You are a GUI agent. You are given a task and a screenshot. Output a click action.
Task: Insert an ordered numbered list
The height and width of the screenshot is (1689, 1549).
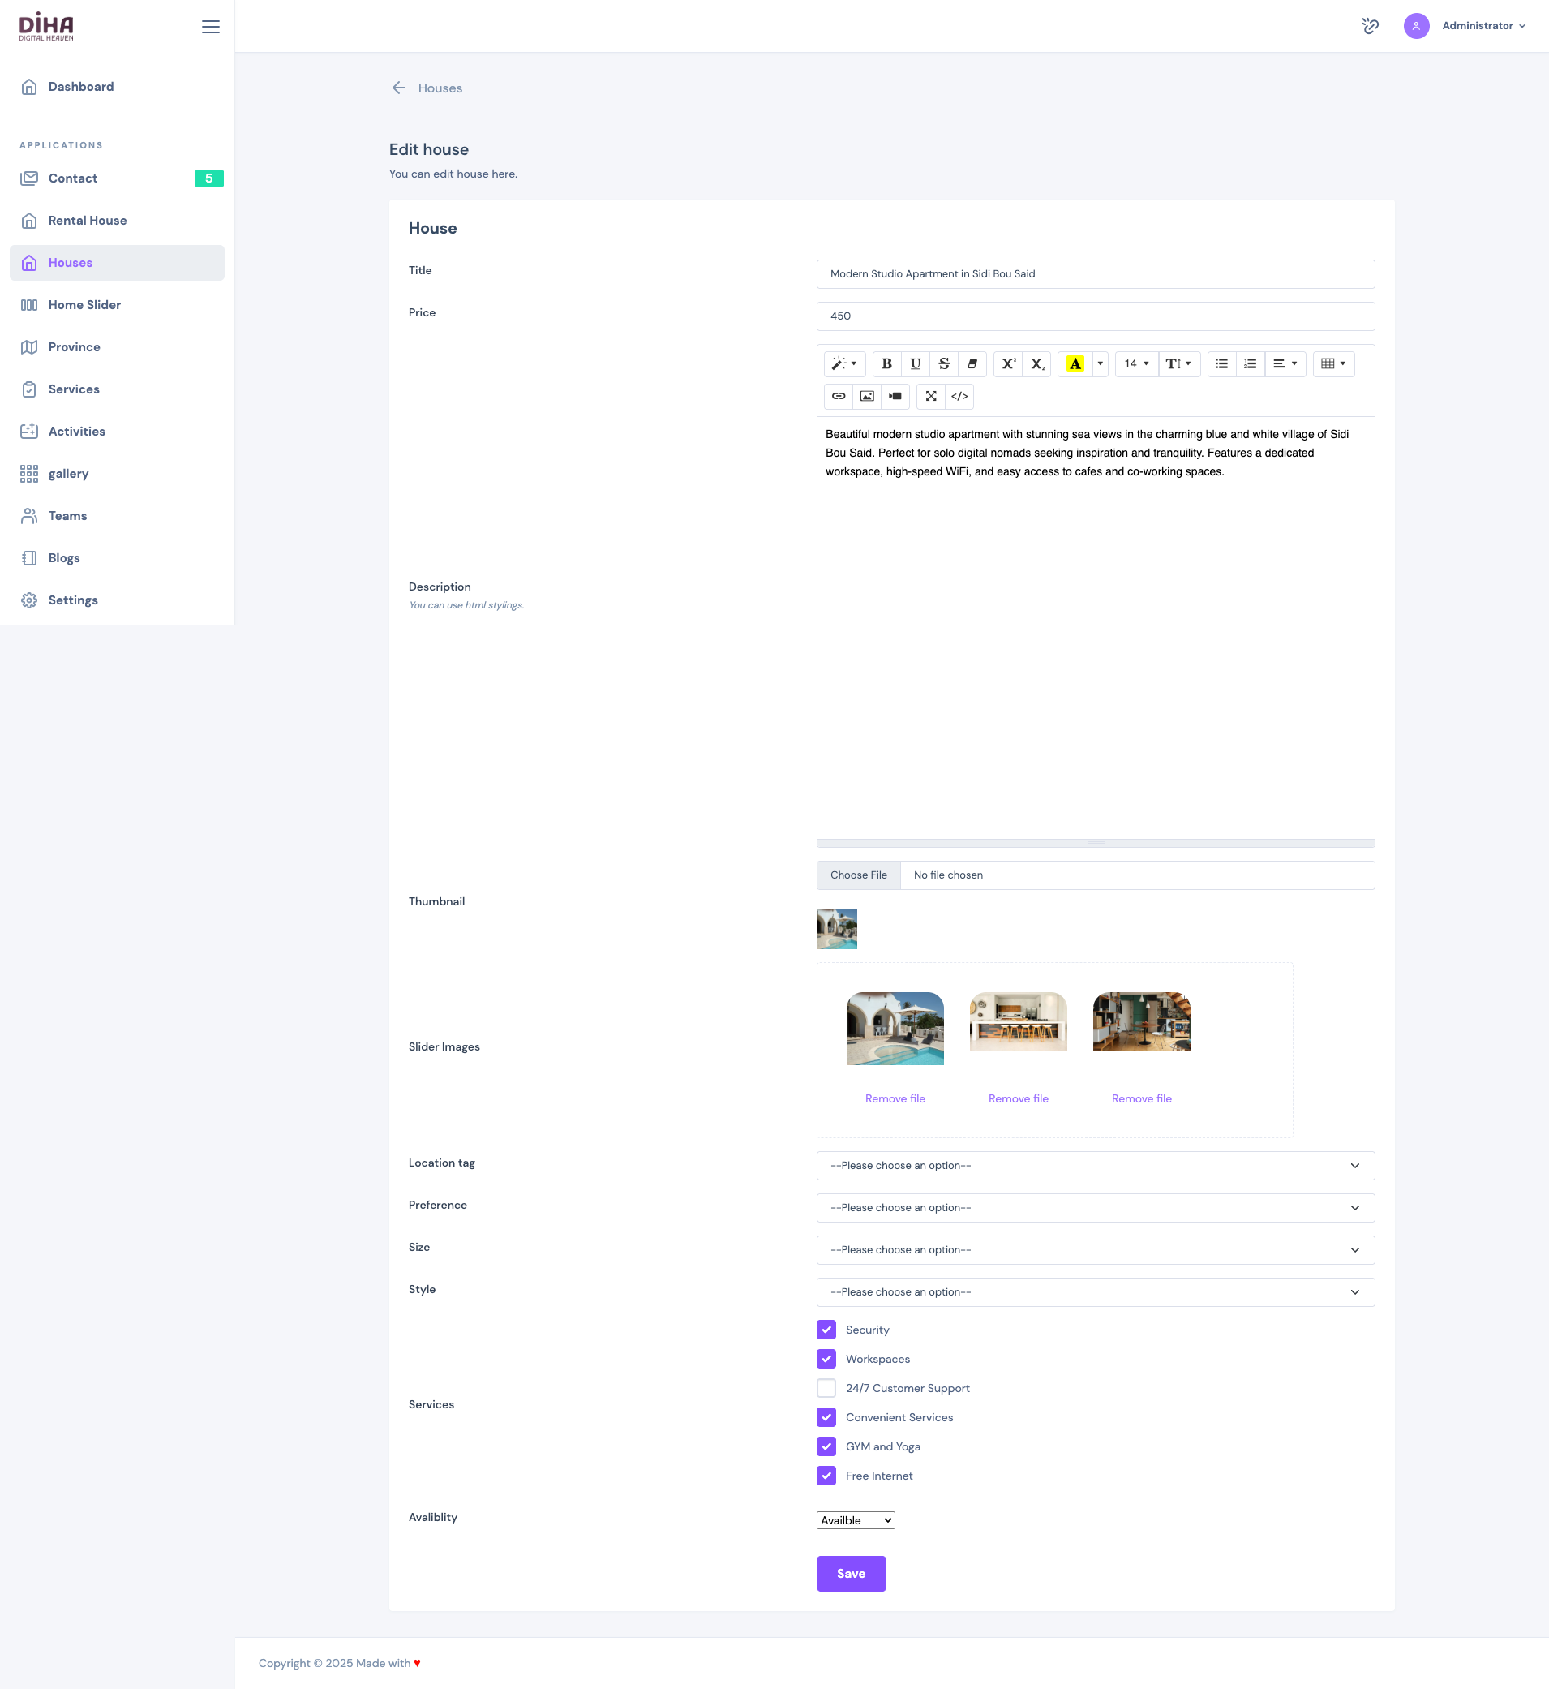pos(1250,364)
